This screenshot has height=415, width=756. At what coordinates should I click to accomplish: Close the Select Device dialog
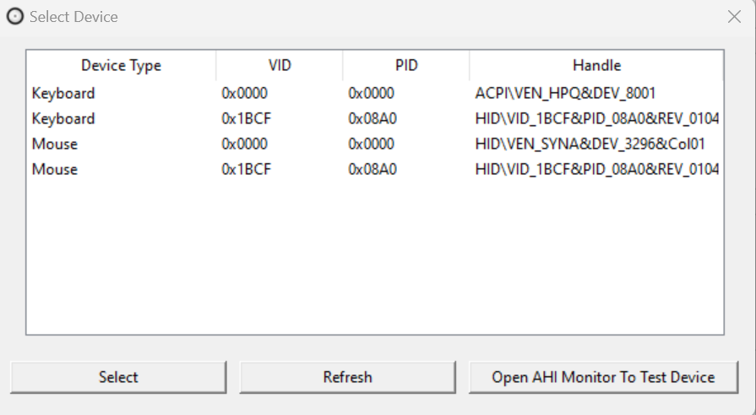tap(734, 17)
